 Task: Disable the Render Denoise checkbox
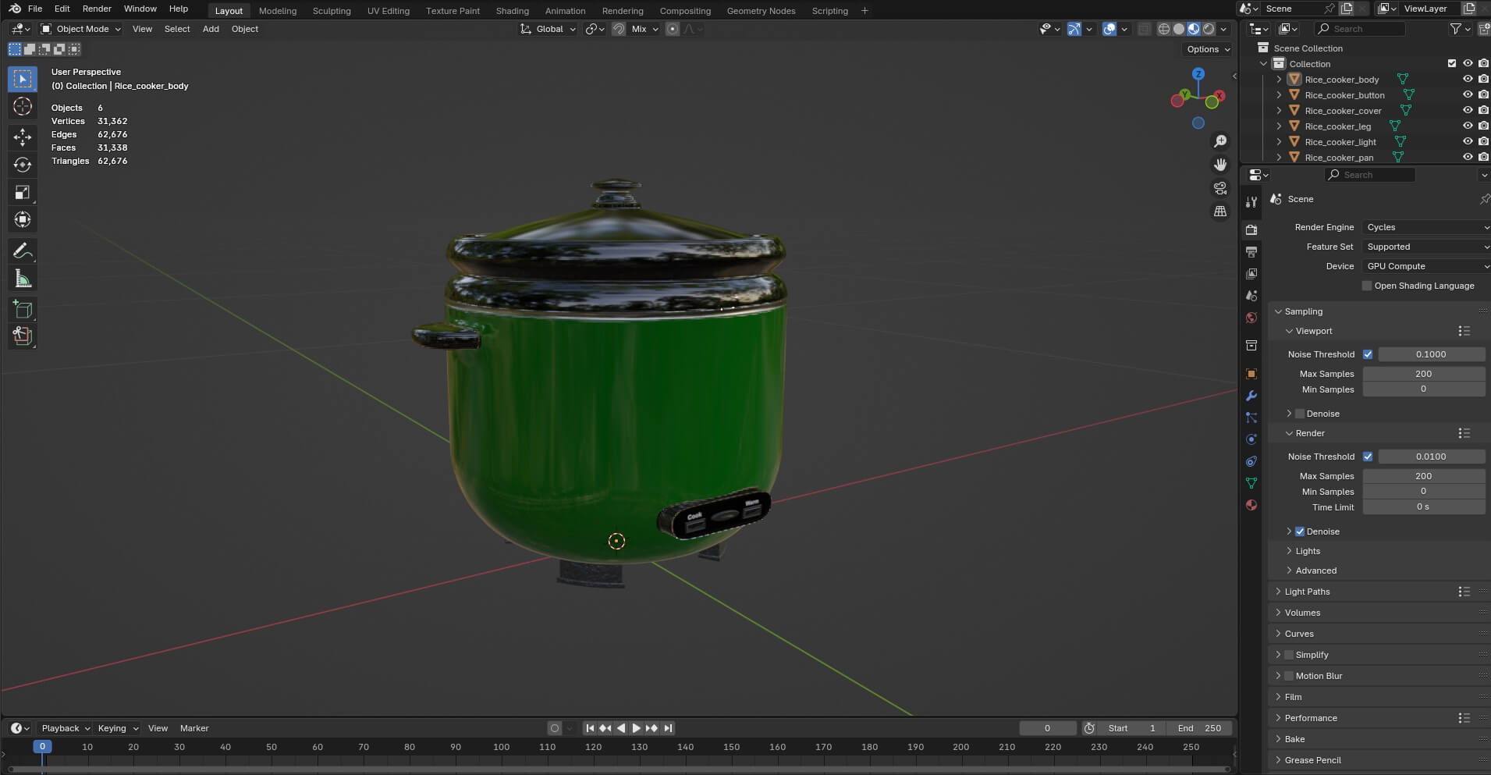tap(1300, 531)
